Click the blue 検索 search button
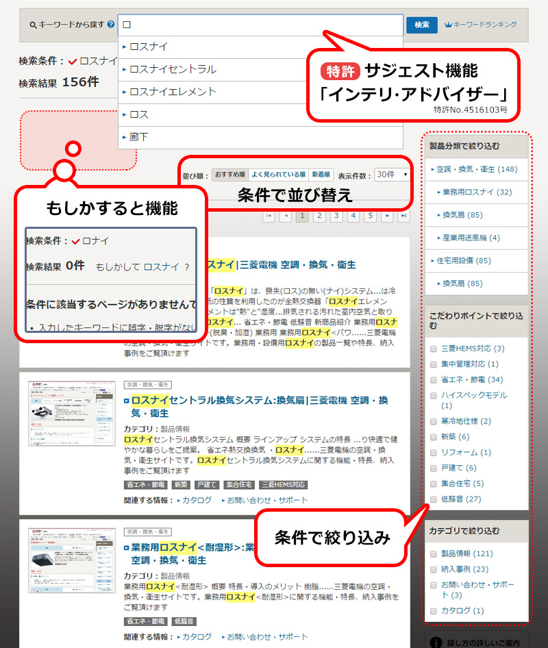Viewport: 548px width, 648px height. coord(421,25)
